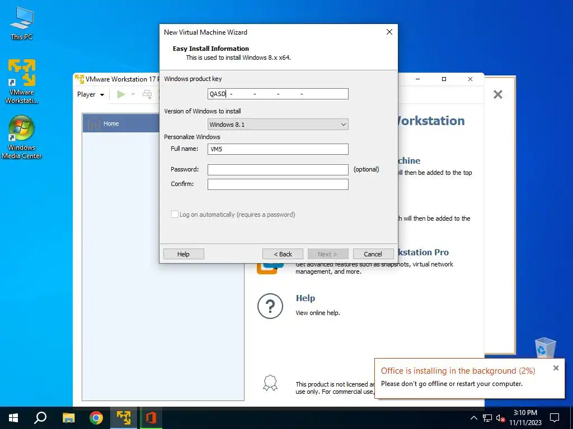
Task: Open the Windows Start menu
Action: tap(13, 418)
